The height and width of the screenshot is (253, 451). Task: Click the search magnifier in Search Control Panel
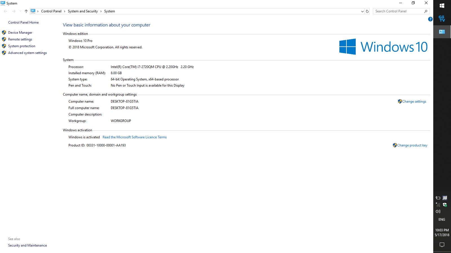point(426,11)
